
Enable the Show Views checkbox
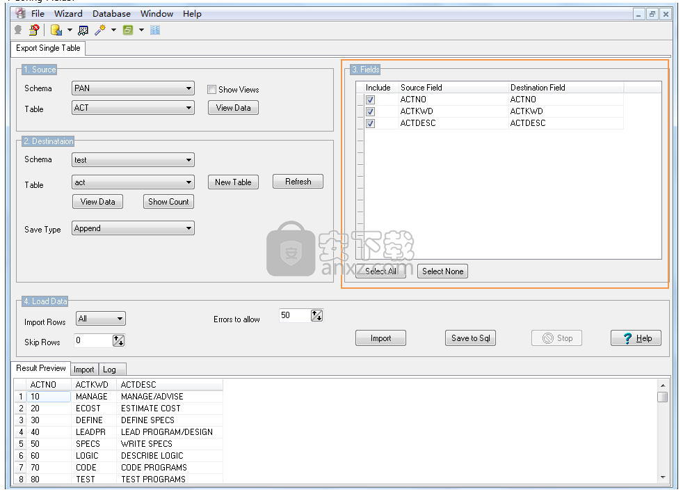click(212, 89)
